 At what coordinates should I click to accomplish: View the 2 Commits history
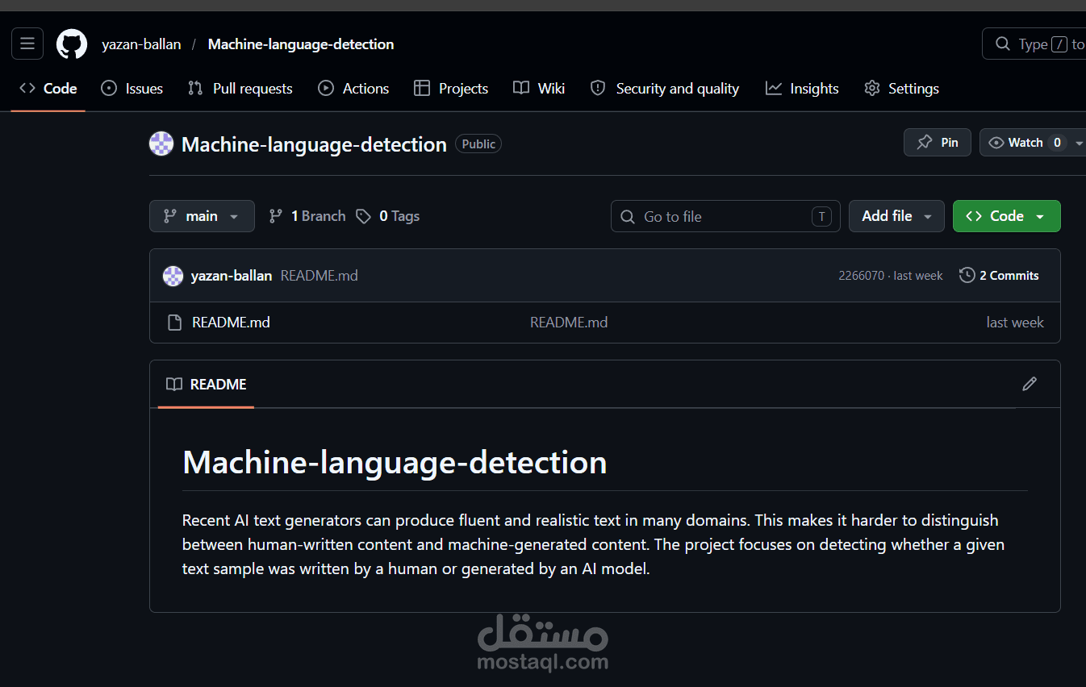999,276
